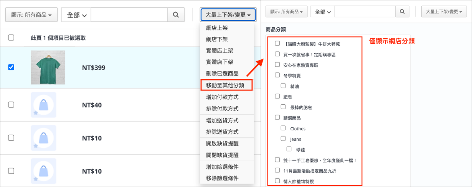Check the Clothes subcategory checkbox
Screen dimensions: 472x187
click(283, 128)
